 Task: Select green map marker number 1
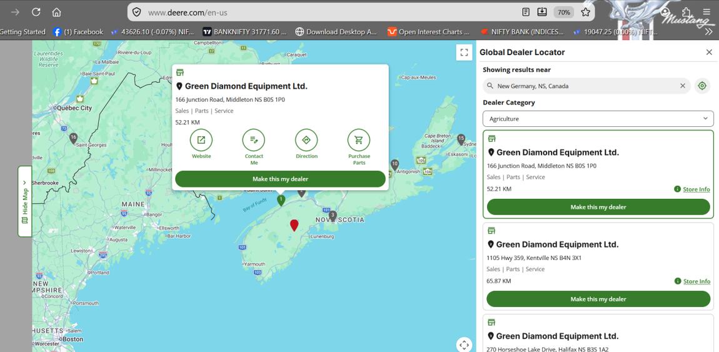(x=281, y=200)
